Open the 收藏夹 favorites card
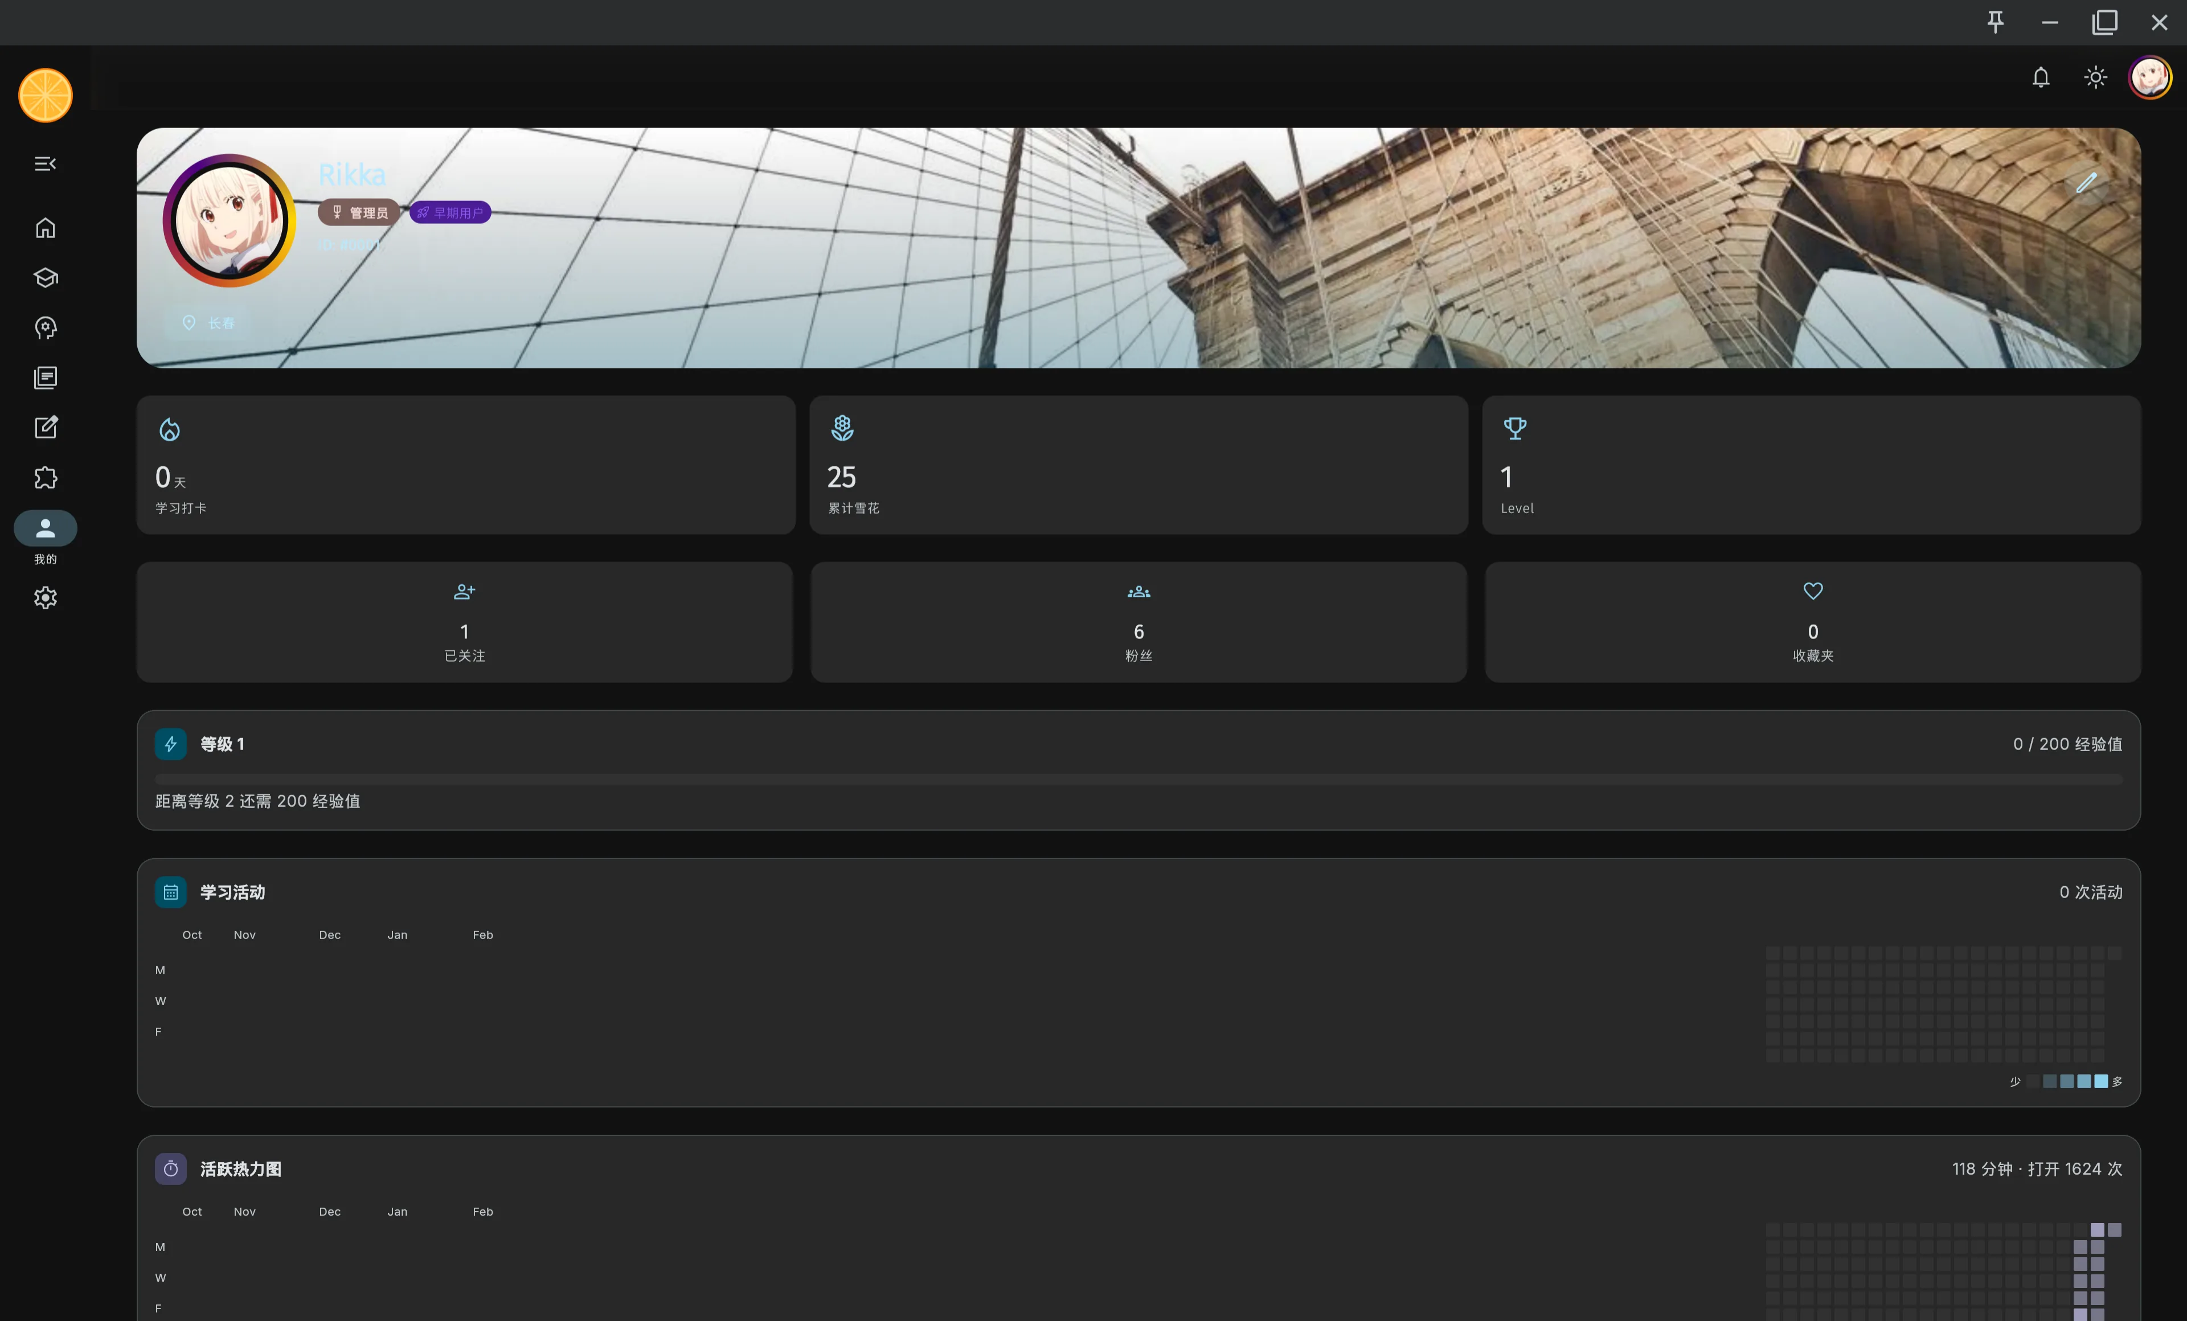The height and width of the screenshot is (1321, 2187). coord(1812,622)
